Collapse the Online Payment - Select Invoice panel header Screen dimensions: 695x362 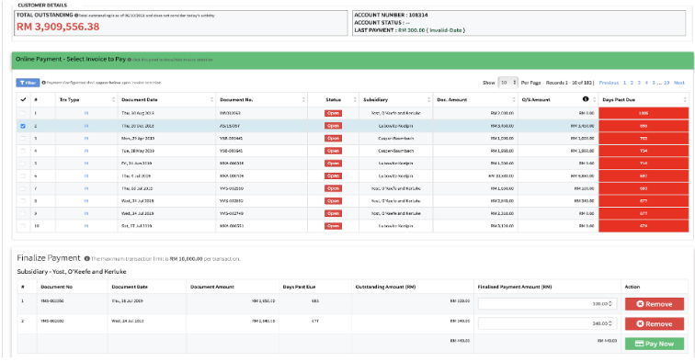coord(353,60)
